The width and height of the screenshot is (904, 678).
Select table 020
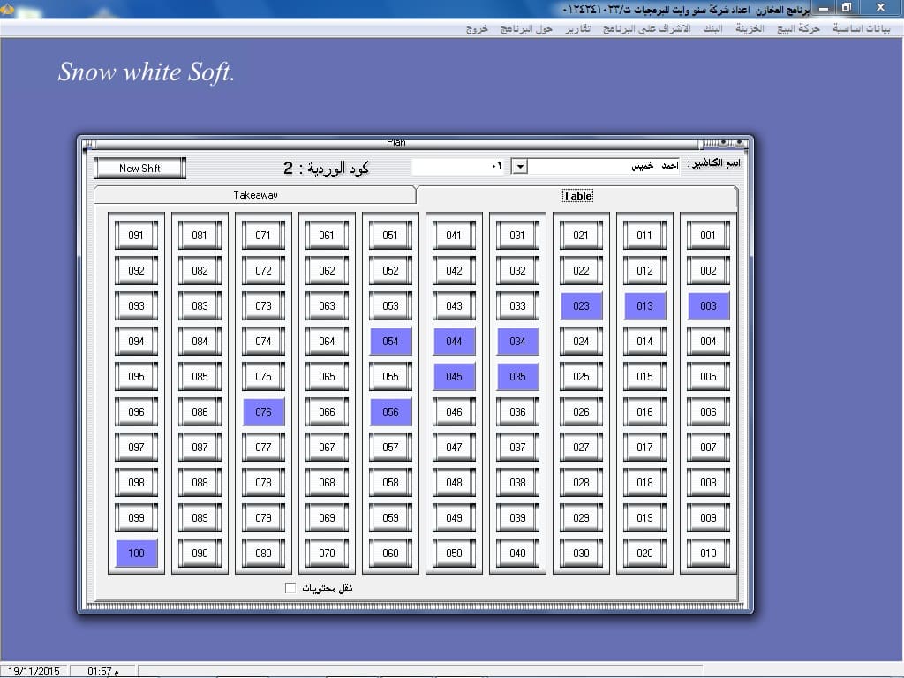[644, 554]
